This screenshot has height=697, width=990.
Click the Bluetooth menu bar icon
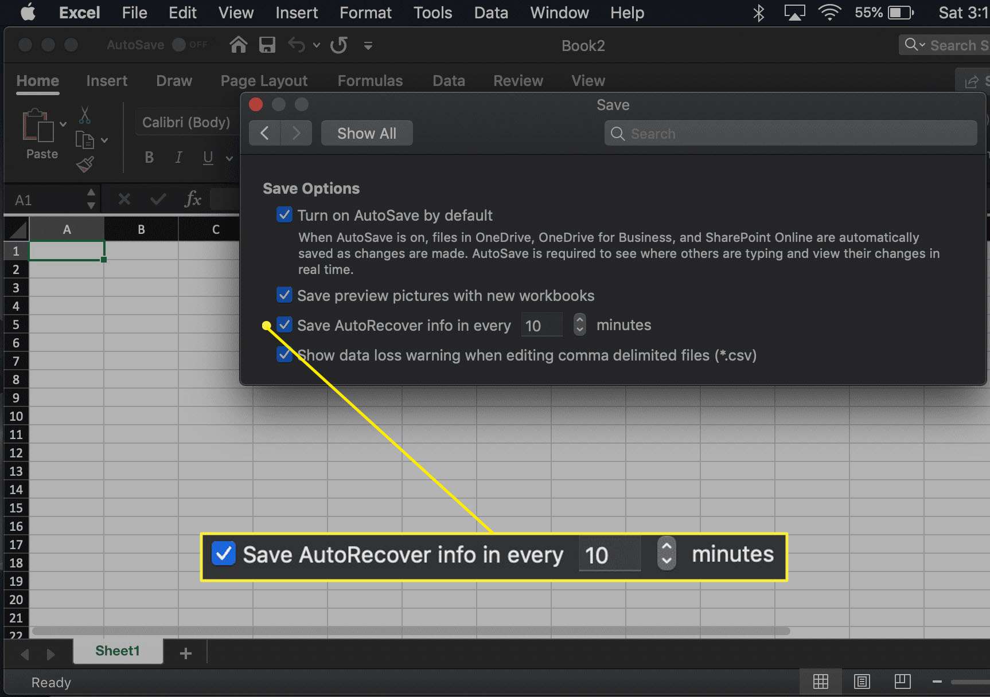(x=759, y=13)
